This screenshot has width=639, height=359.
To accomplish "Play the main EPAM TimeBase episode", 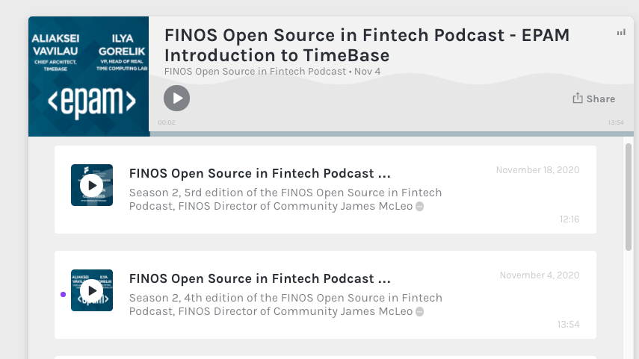I will [x=176, y=98].
